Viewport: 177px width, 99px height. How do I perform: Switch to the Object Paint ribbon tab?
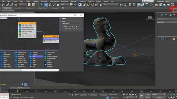point(42,8)
